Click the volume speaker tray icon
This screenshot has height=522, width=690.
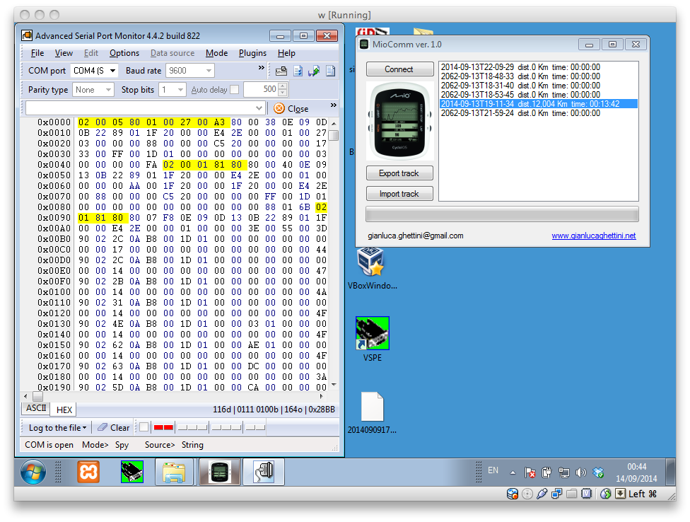[x=581, y=472]
